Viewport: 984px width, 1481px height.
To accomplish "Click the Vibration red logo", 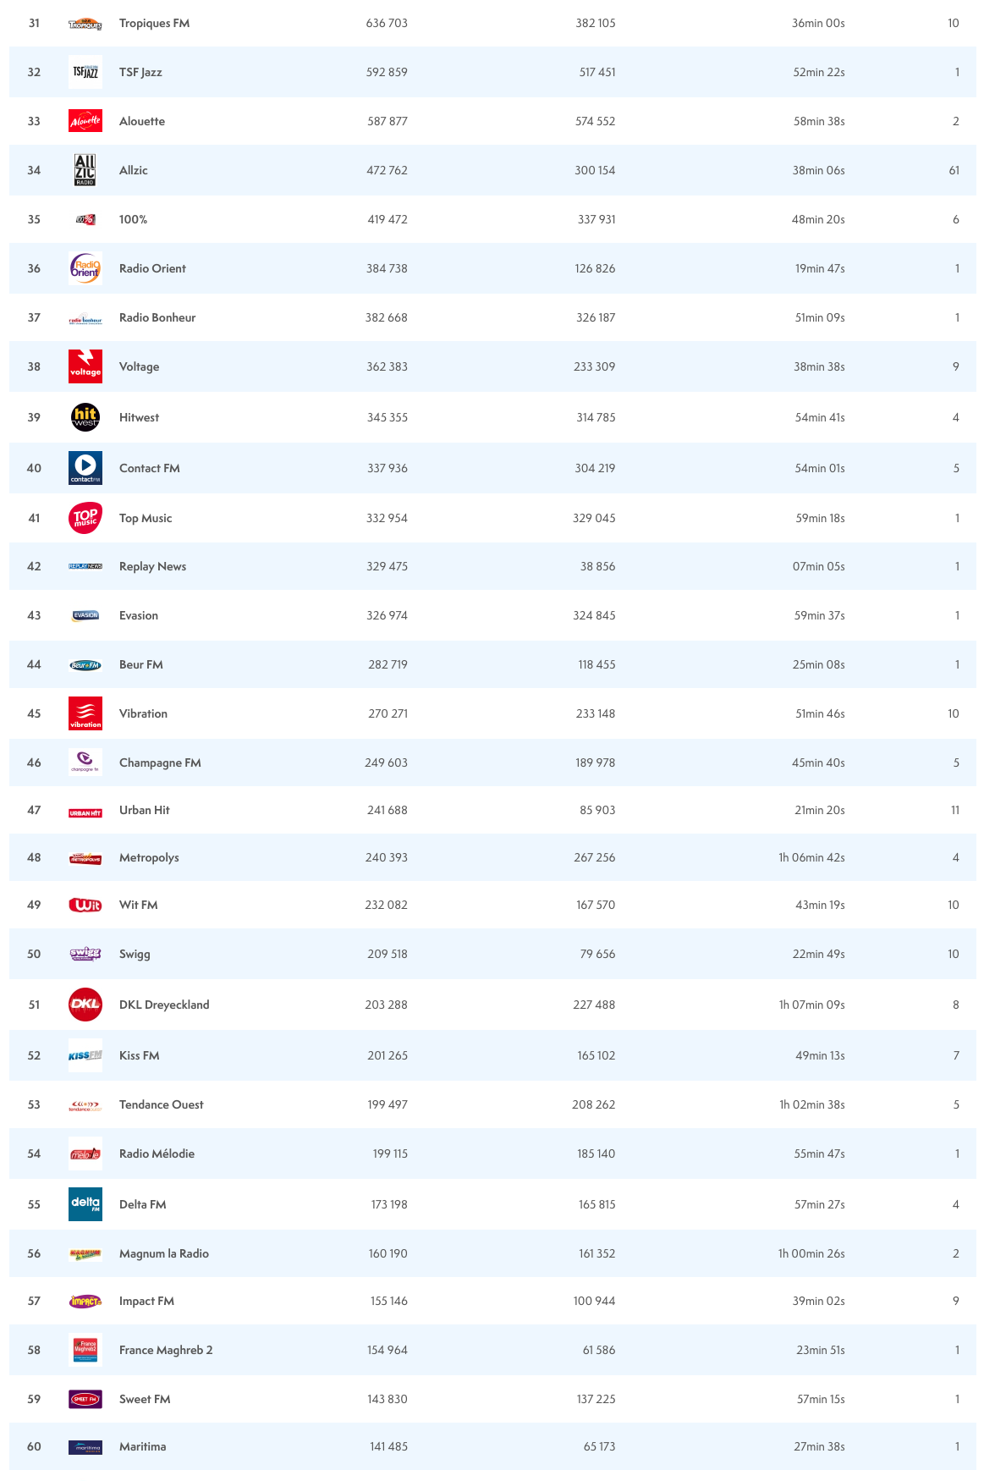I will coord(85,713).
